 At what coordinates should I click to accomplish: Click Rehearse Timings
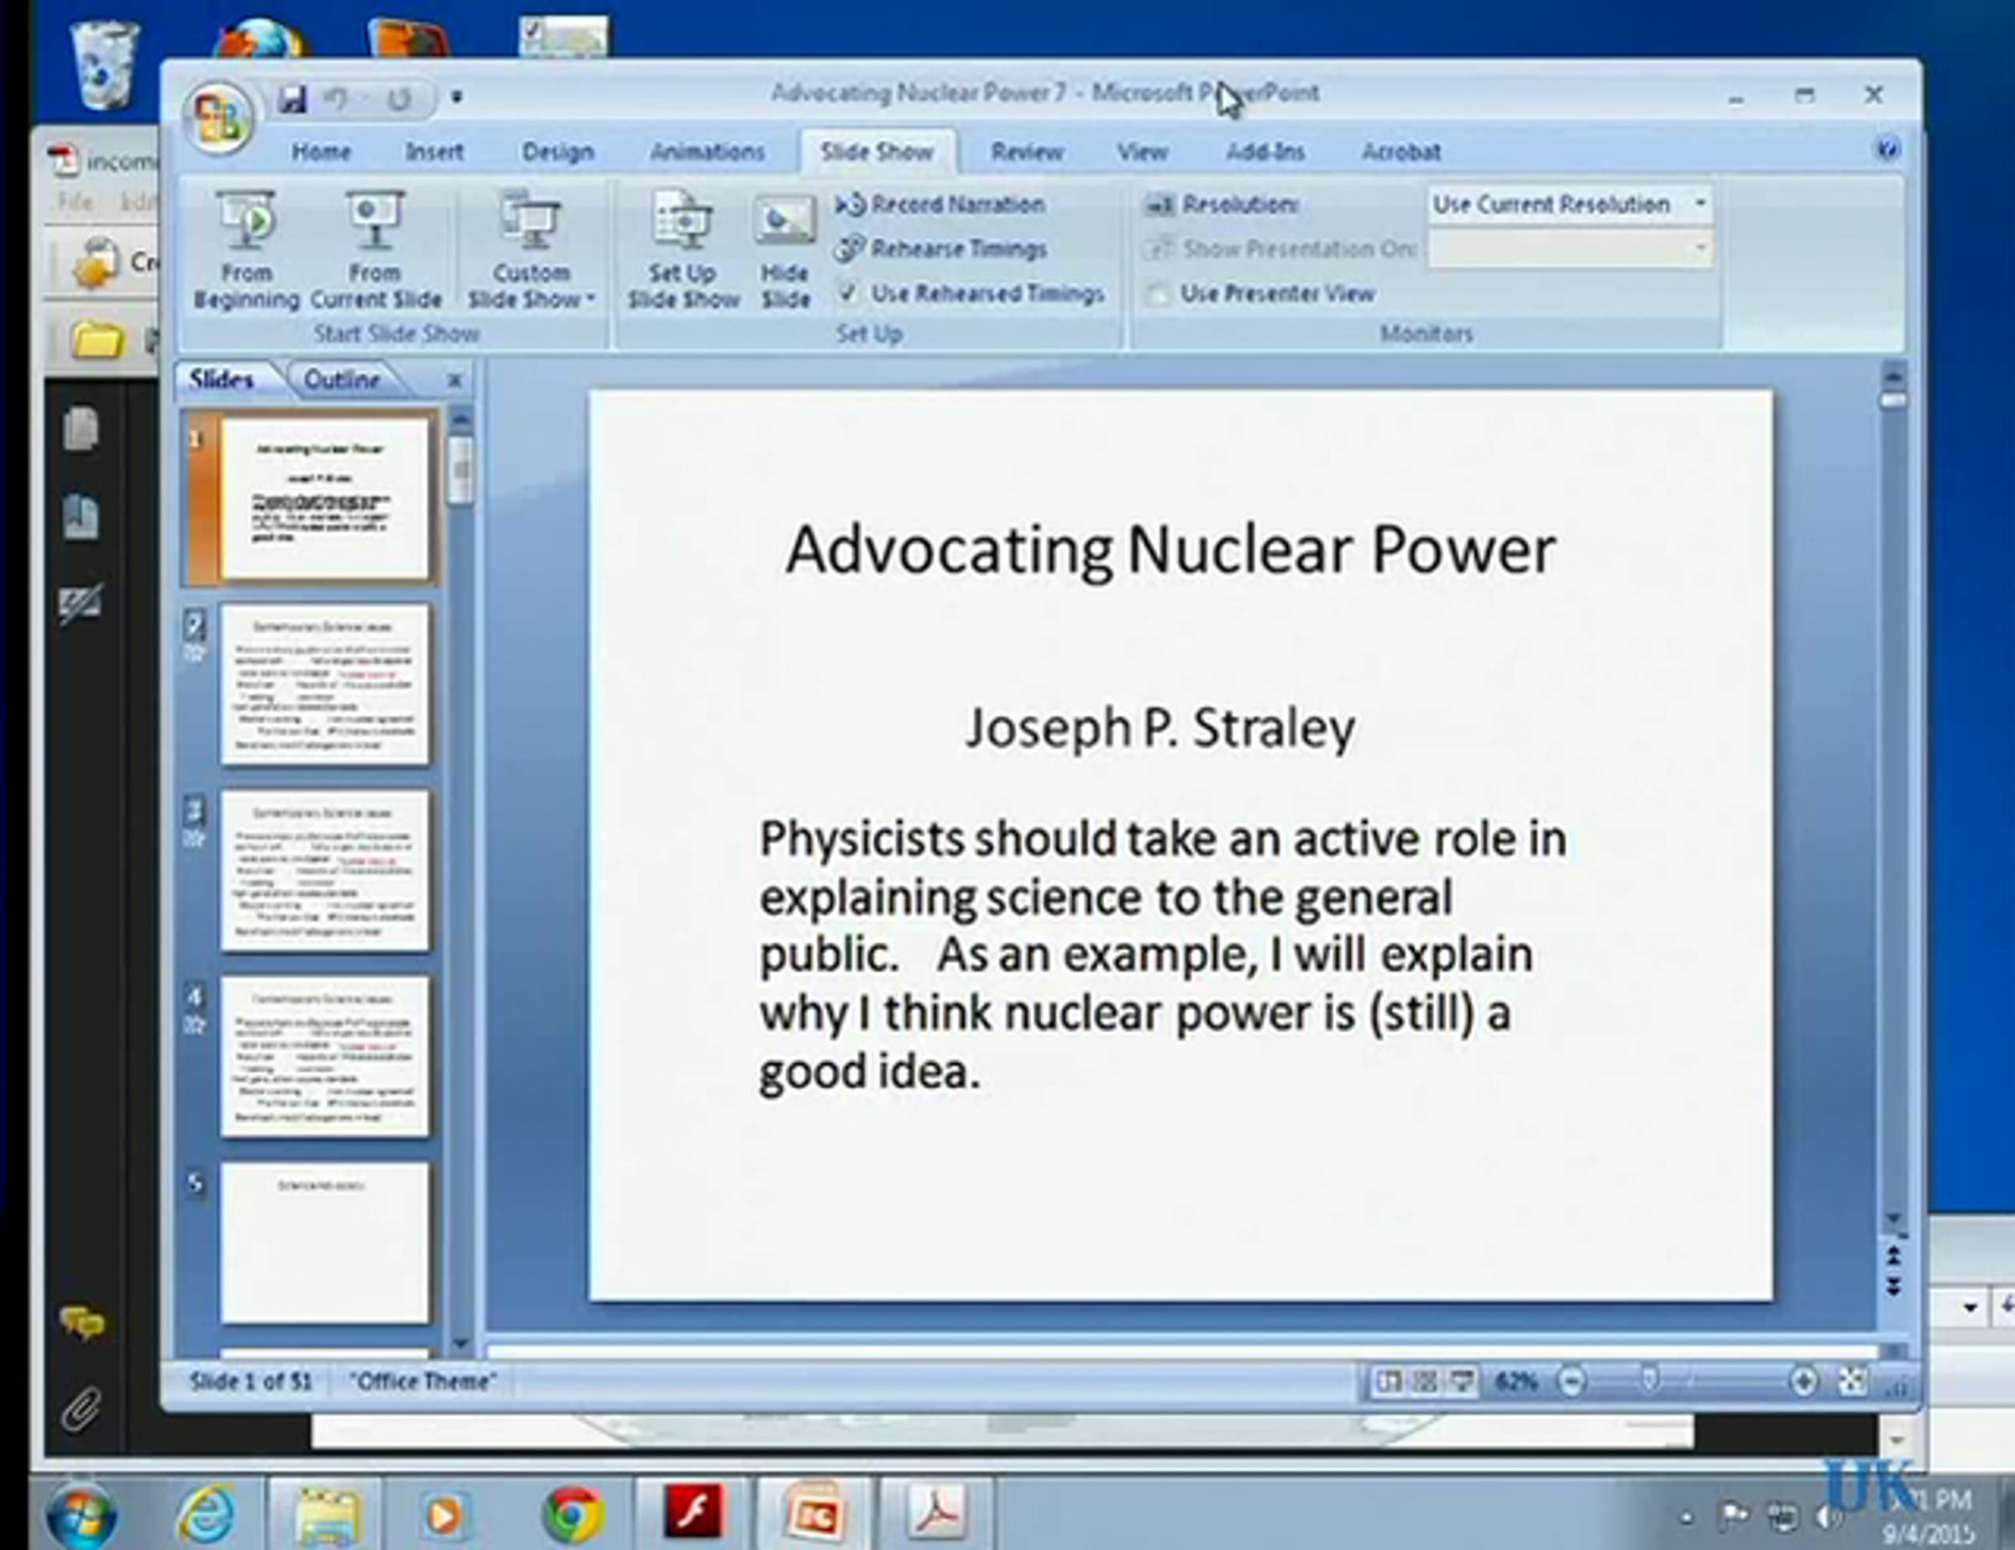tap(940, 249)
